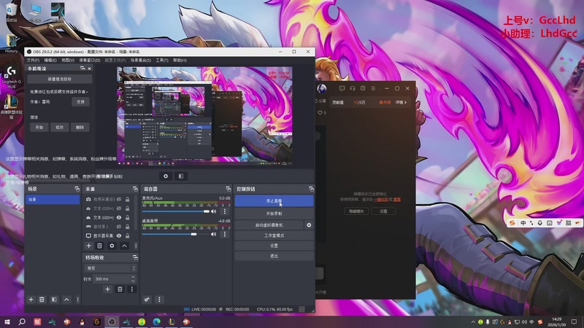Viewport: 584px width, 328px height.
Task: Remove the selected scene with the trash icon
Action: 42,300
